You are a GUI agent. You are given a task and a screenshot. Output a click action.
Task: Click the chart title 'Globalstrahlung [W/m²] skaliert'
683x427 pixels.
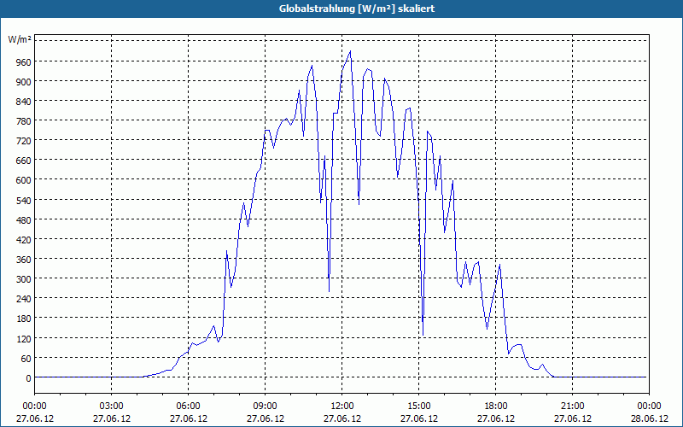click(357, 9)
